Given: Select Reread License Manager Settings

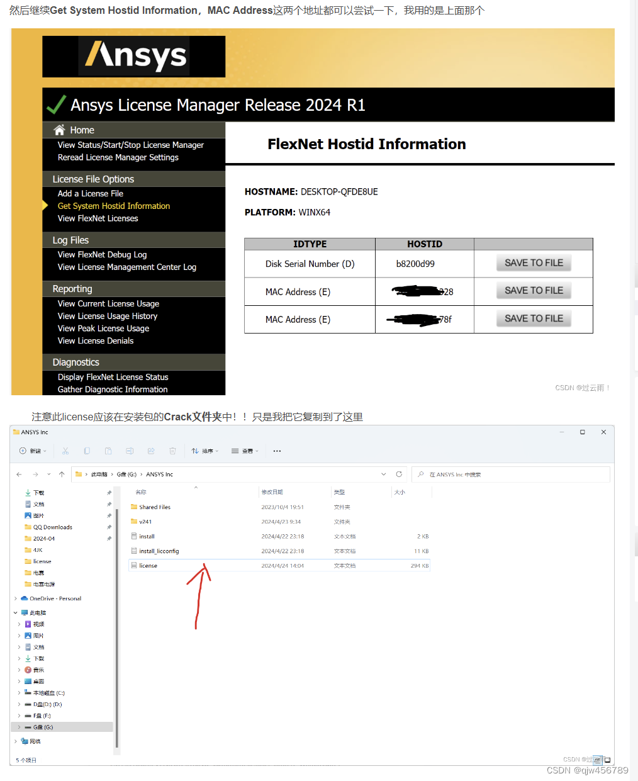Looking at the screenshot, I should (x=118, y=157).
